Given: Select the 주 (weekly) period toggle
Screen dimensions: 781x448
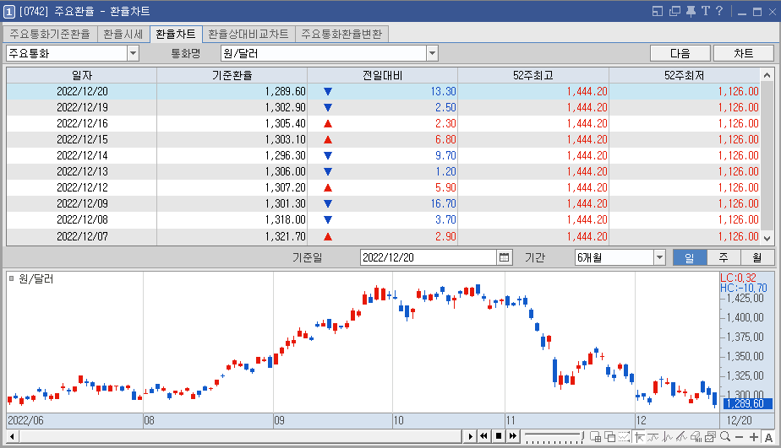Looking at the screenshot, I should 724,257.
